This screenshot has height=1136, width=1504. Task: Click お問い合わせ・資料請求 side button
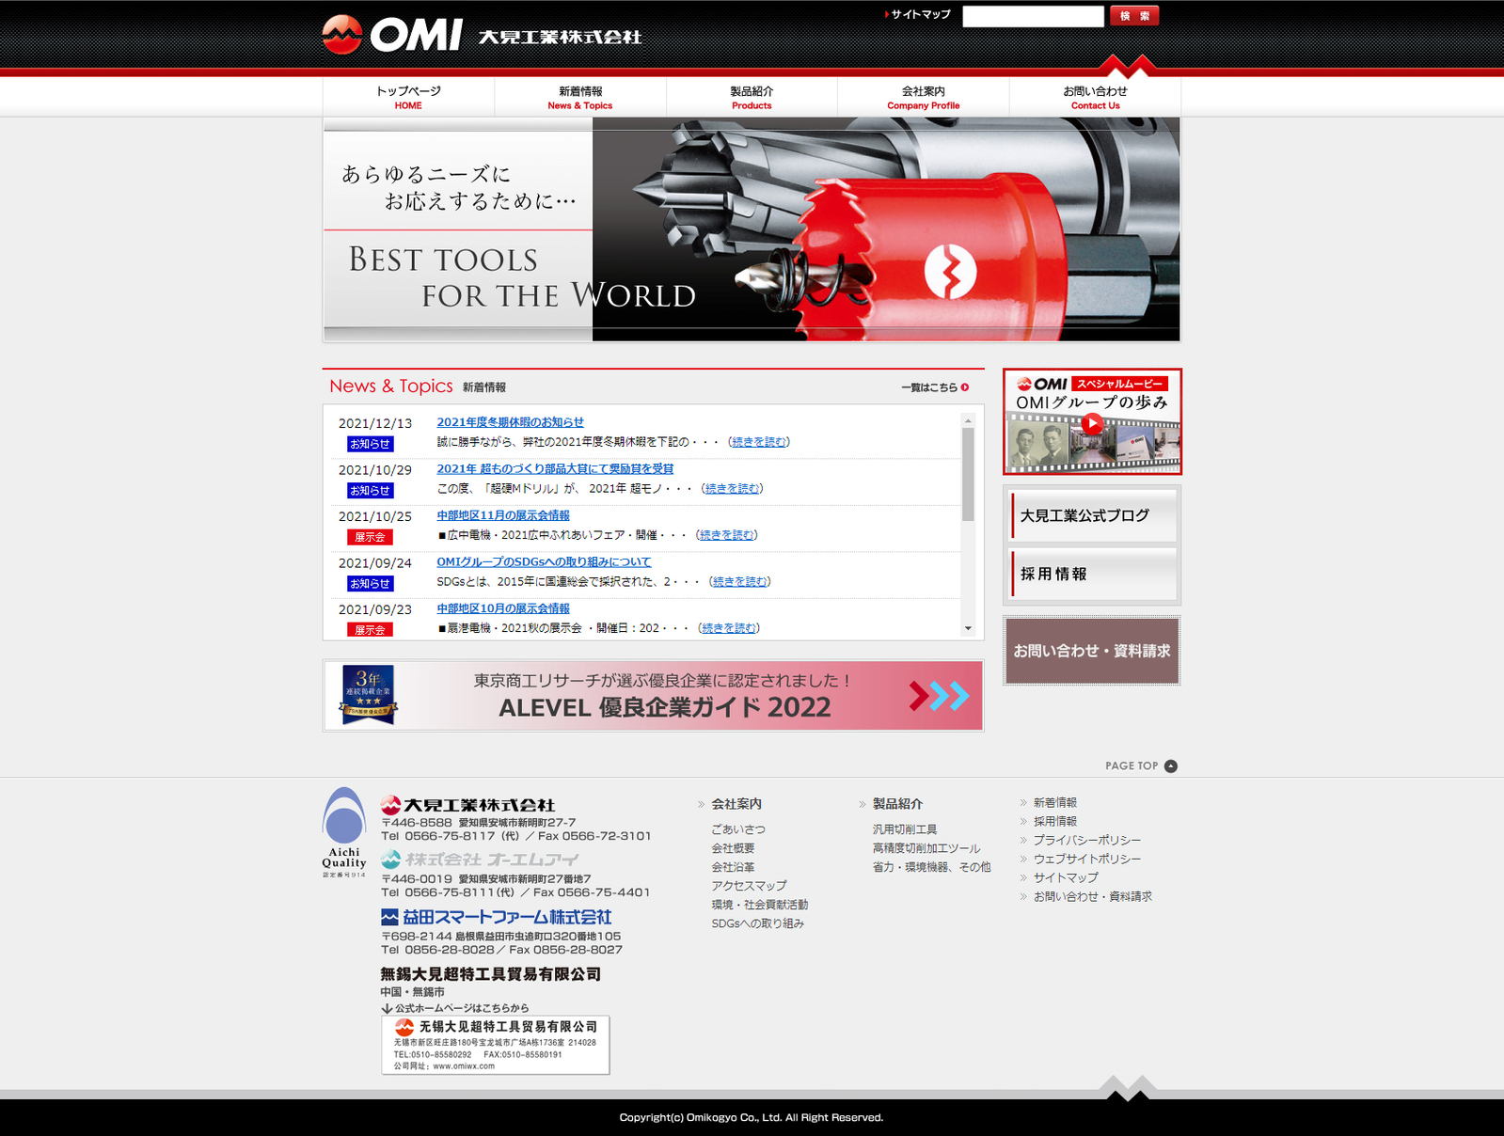point(1092,651)
